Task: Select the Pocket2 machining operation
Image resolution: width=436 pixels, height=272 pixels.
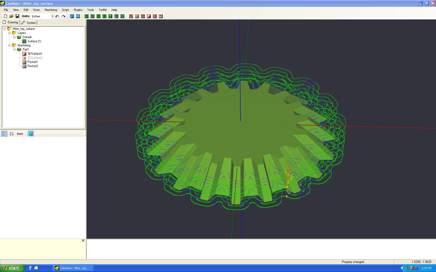Action: coord(33,66)
